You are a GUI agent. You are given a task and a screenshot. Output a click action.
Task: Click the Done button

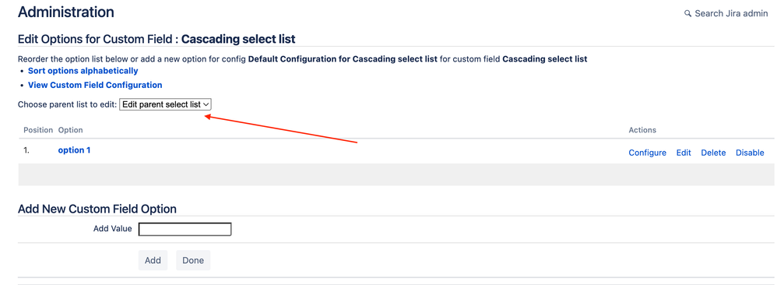click(193, 260)
